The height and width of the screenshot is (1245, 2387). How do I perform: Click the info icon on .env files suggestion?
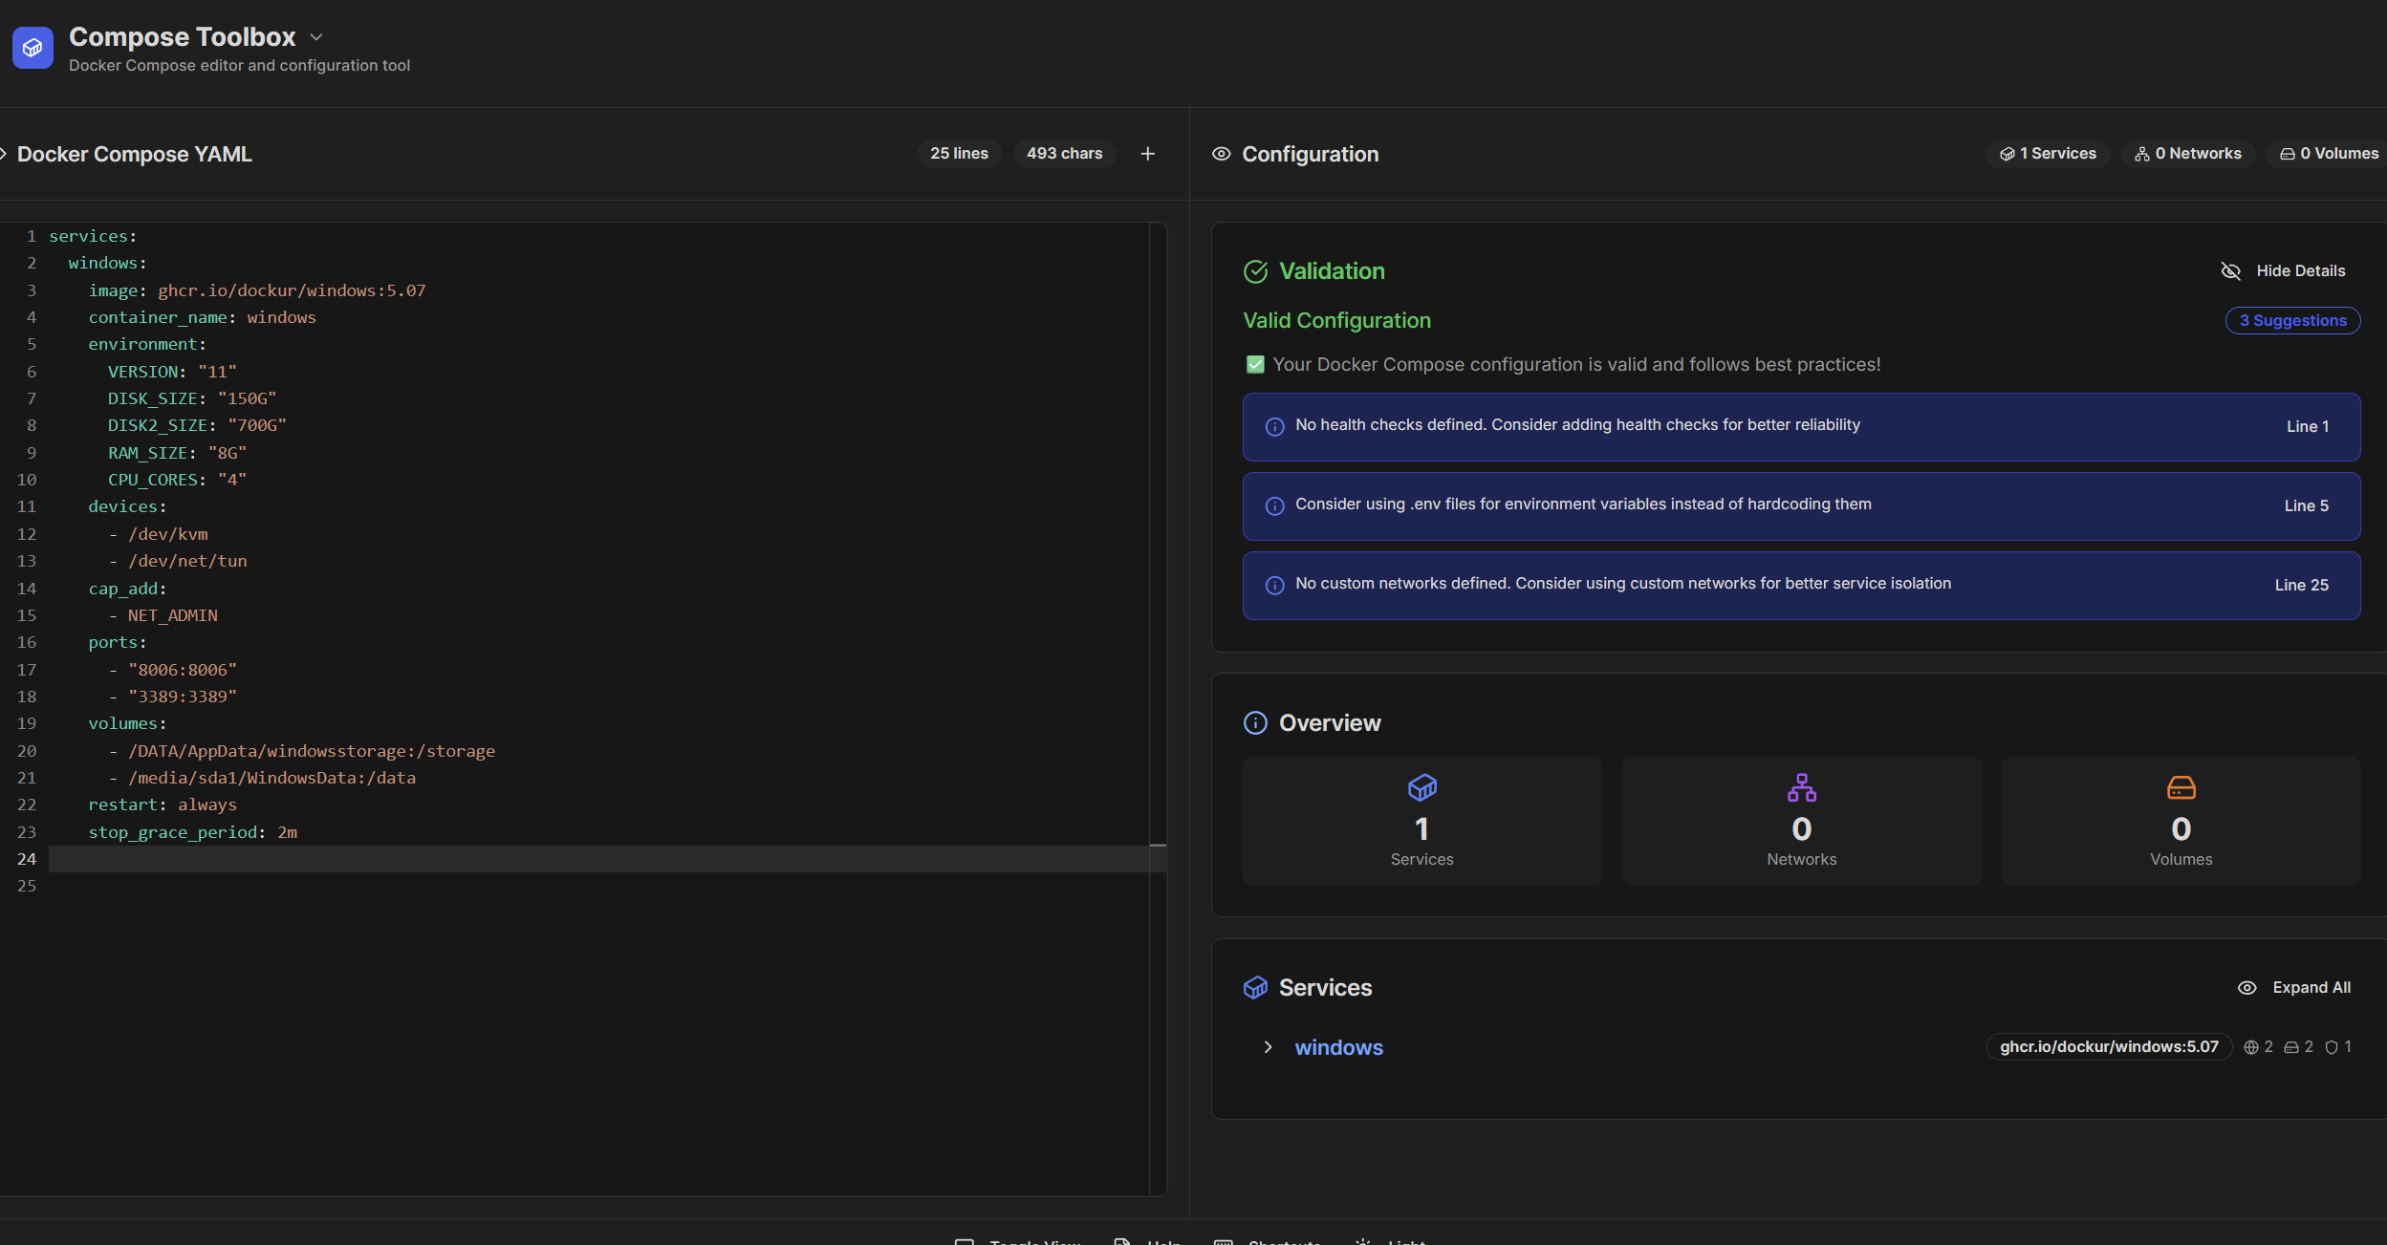pyautogui.click(x=1274, y=506)
